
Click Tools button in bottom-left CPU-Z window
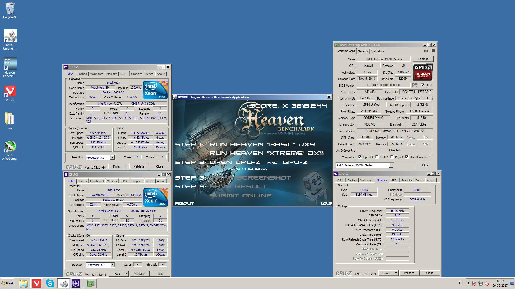pyautogui.click(x=116, y=274)
